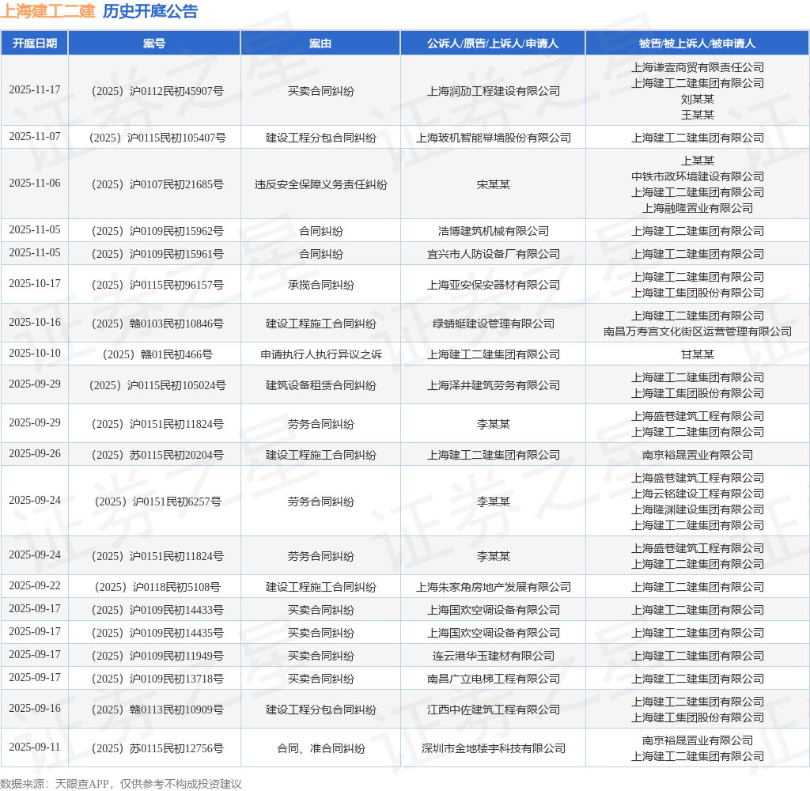Select case number (2025)赣0103民初10846号
The width and height of the screenshot is (810, 791).
pos(157,324)
